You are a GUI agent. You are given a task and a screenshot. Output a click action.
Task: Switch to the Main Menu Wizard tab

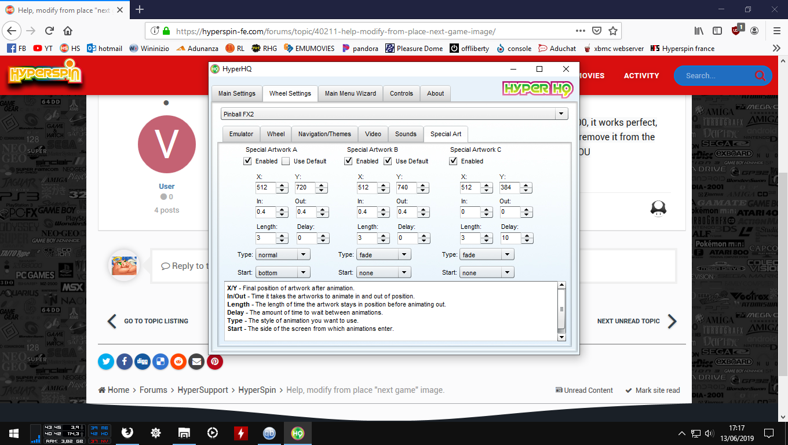(350, 93)
